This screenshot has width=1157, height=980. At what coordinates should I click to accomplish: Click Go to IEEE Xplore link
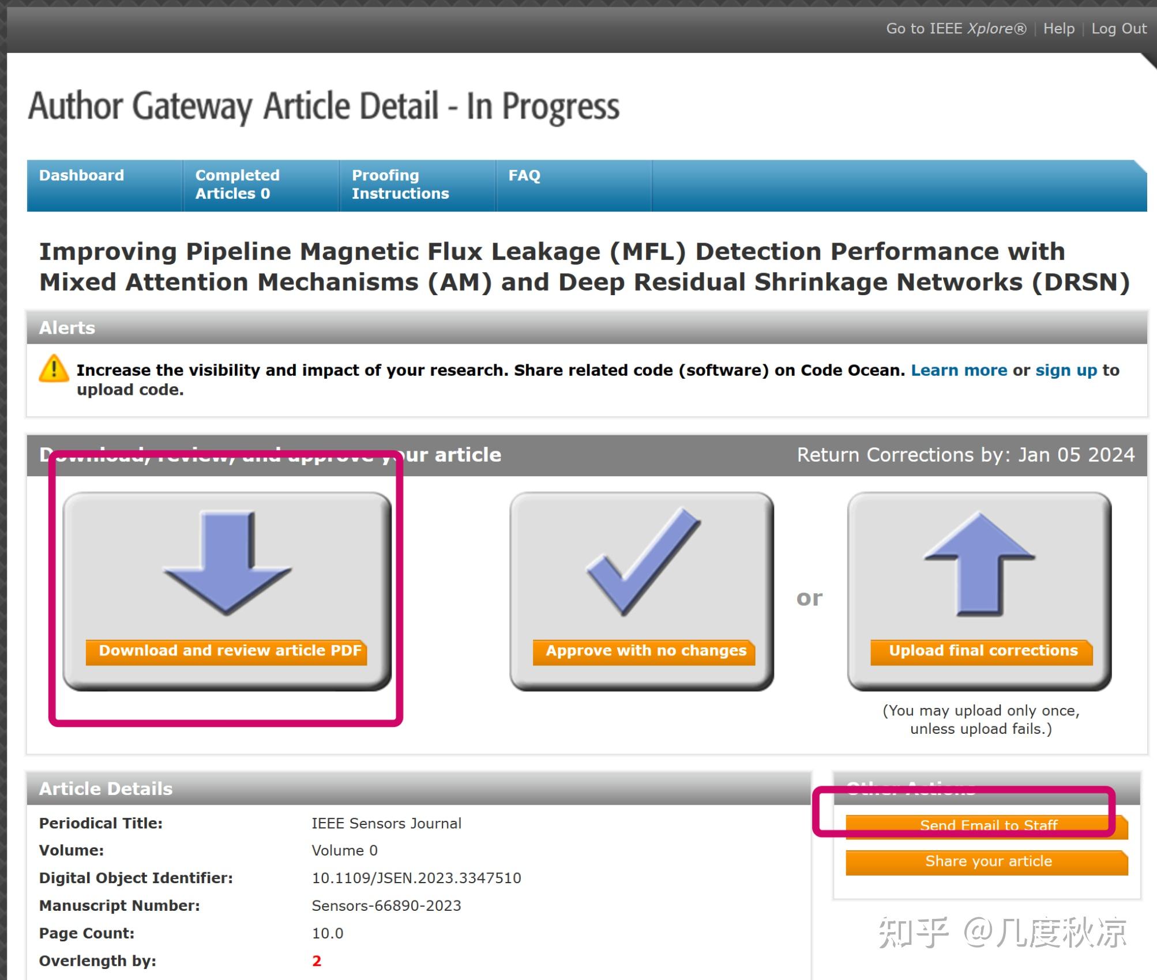(956, 28)
